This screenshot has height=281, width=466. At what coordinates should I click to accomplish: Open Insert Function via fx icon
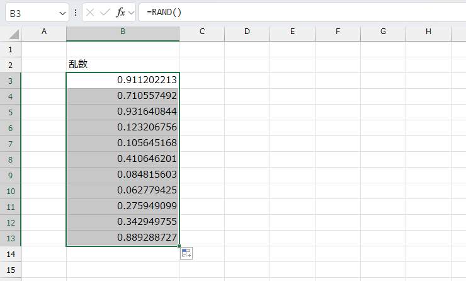click(120, 13)
